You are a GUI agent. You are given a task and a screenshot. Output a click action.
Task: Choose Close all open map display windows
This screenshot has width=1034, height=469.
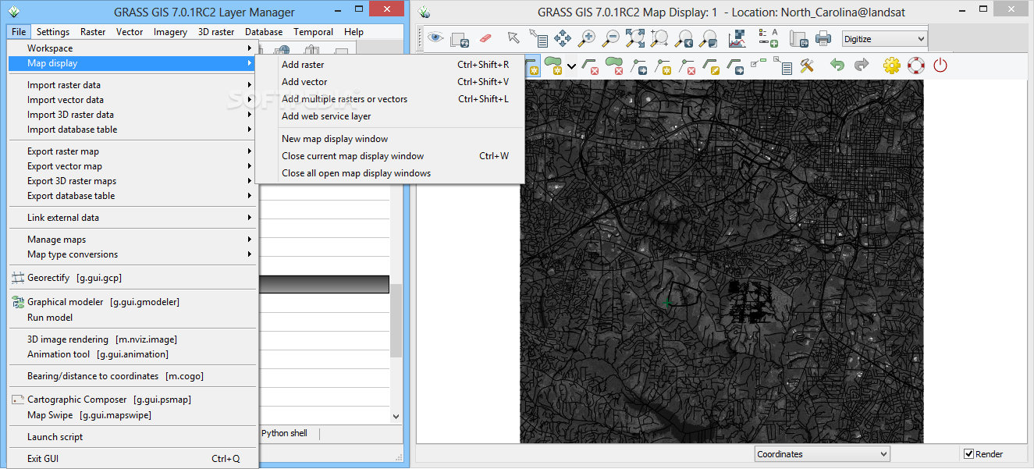[x=389, y=173]
